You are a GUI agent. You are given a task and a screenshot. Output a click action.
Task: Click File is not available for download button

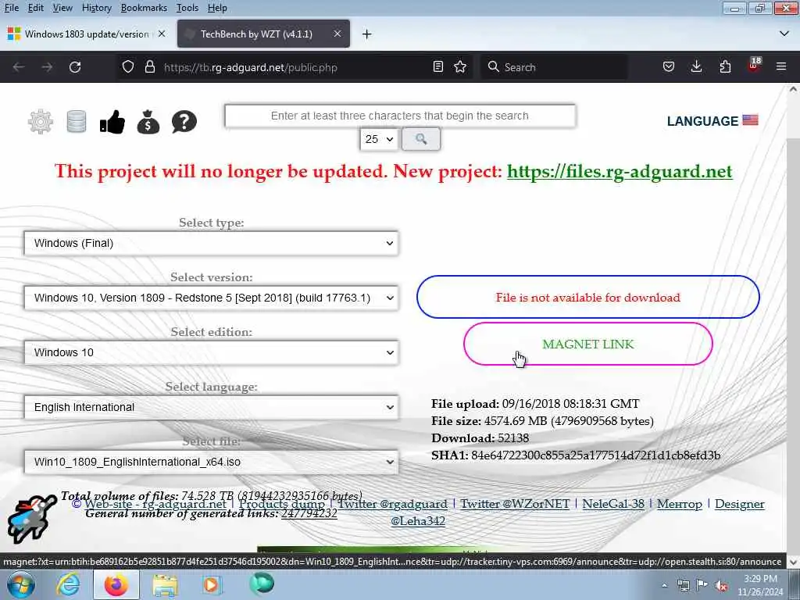tap(587, 297)
